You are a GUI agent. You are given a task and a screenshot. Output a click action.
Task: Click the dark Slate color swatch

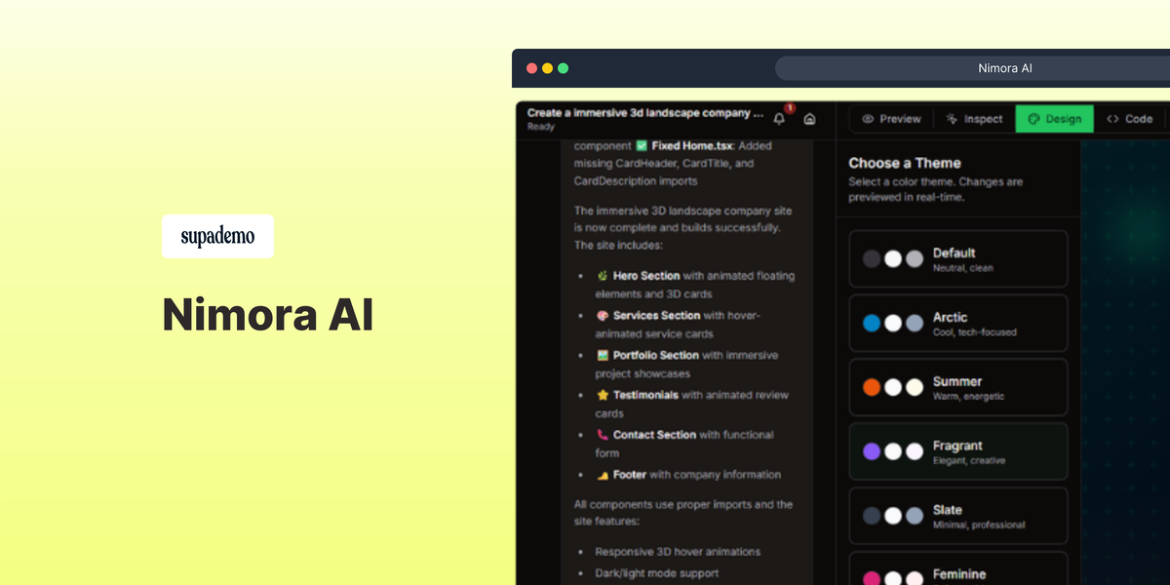pos(872,516)
